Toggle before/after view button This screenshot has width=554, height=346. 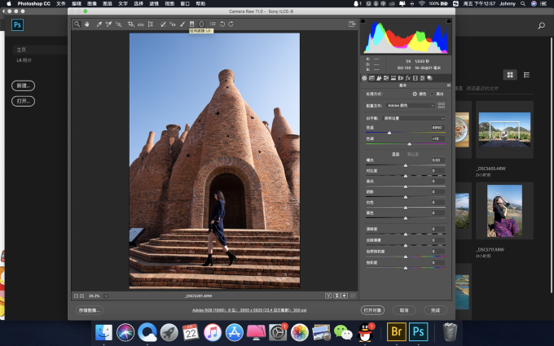[x=328, y=296]
